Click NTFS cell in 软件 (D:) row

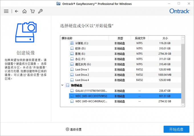(x=140, y=48)
